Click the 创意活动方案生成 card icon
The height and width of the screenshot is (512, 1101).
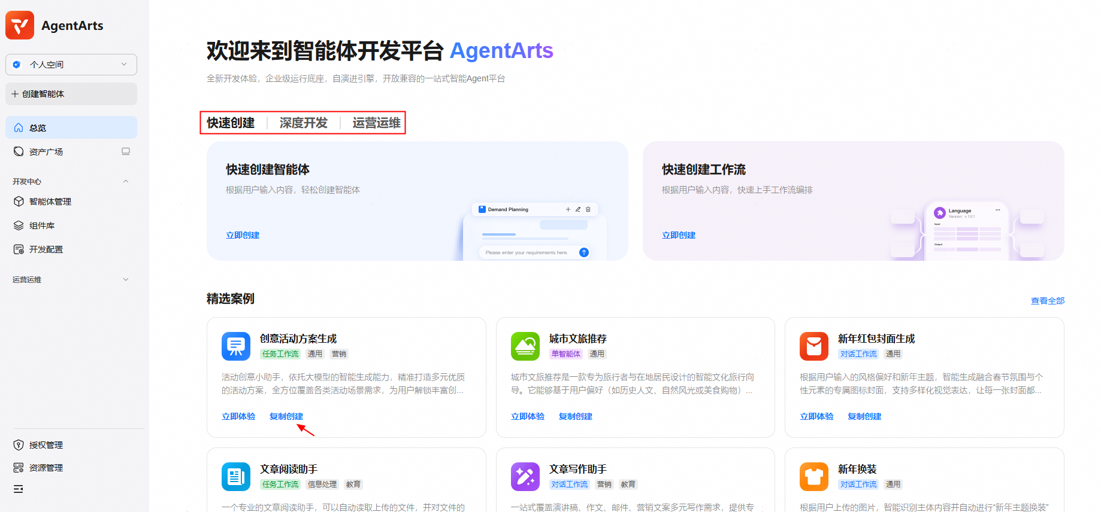pyautogui.click(x=236, y=346)
